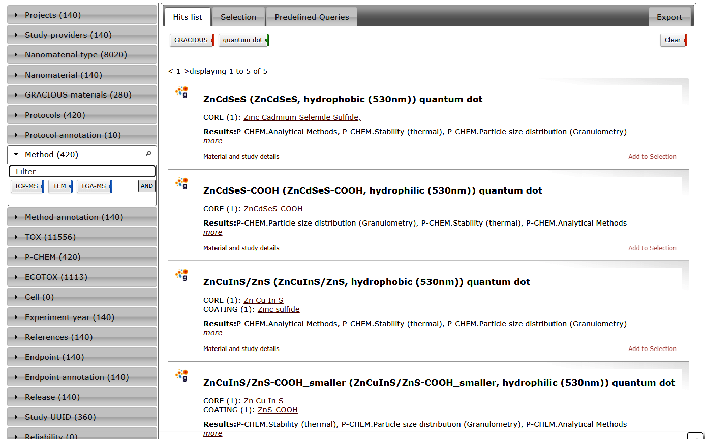Click the Method Filter text field
This screenshot has width=705, height=445.
(x=82, y=172)
